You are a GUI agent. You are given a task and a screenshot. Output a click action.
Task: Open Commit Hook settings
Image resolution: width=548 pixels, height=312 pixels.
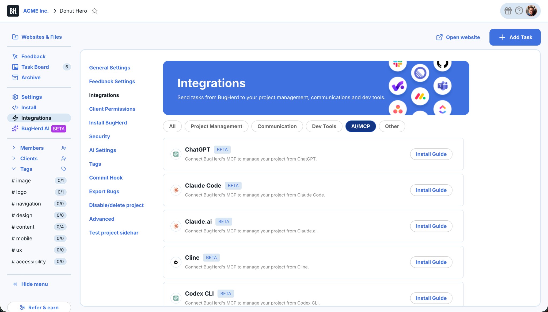pos(106,178)
